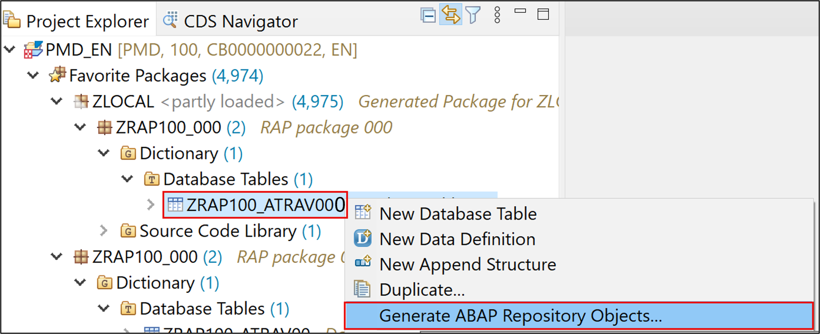Screen dimensions: 820x334
Task: Open the filter funnel icon
Action: coord(473,15)
